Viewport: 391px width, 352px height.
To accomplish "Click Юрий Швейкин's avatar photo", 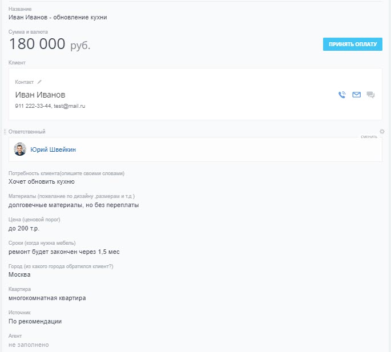I will coord(20,149).
